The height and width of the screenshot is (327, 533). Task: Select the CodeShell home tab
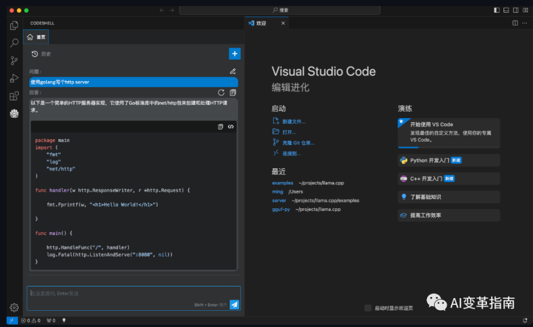point(36,37)
